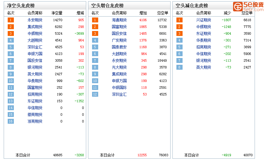Open 华泰期货 in 净空头龙虎榜 table
The image size is (266, 167).
coord(35,81)
